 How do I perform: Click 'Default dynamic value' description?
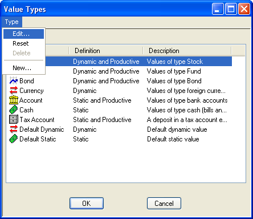pos(177,129)
